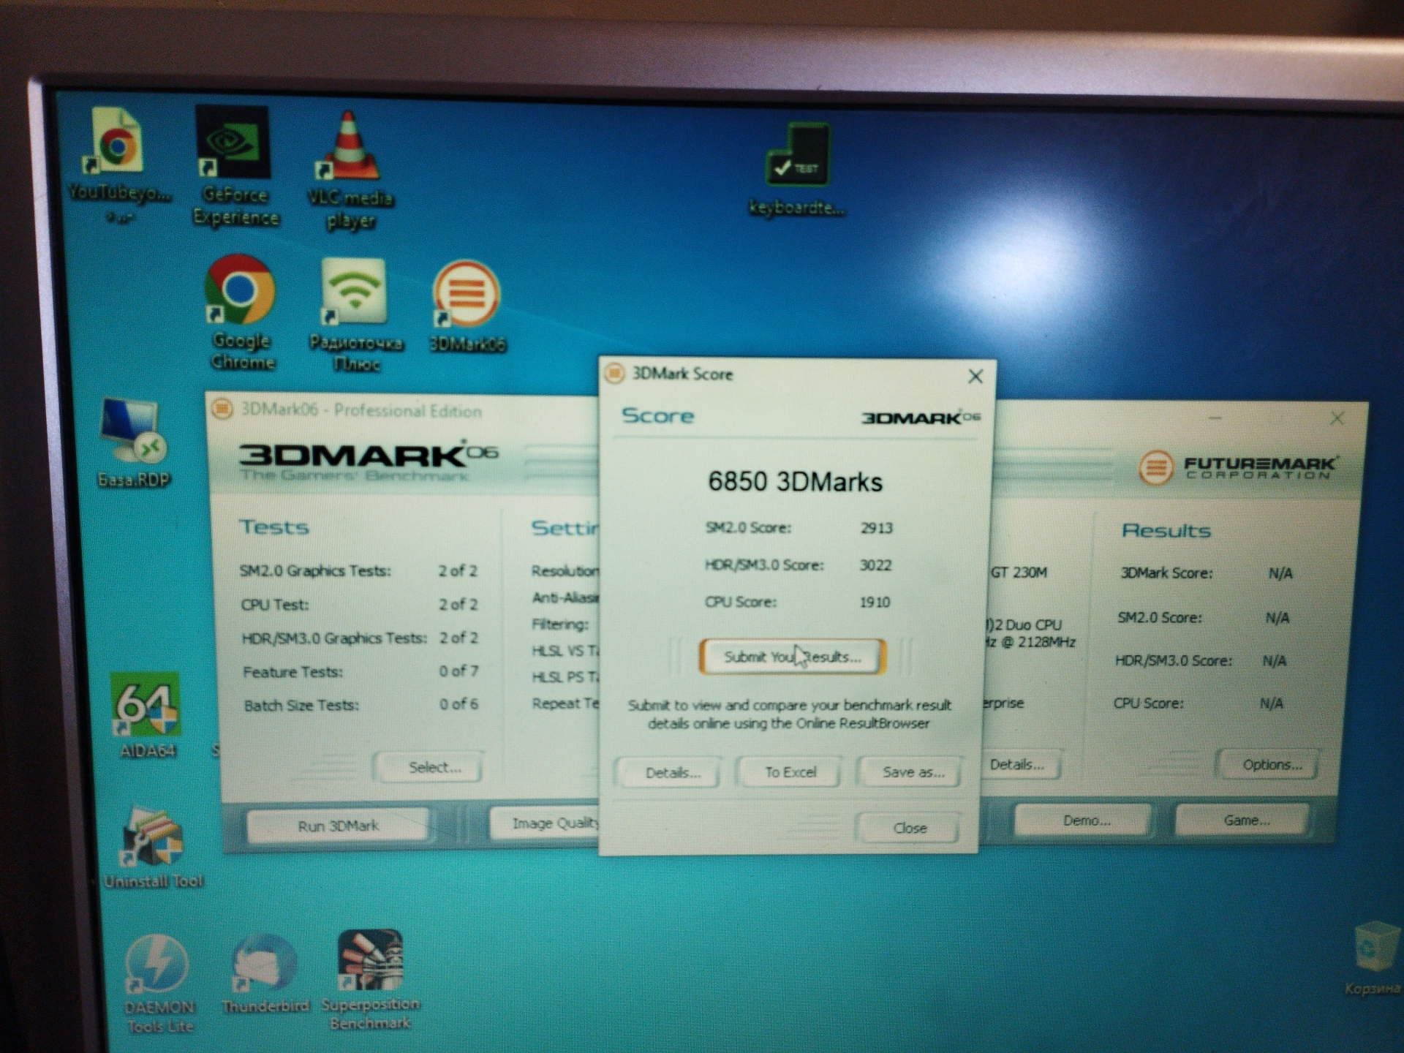Click the 6850 3DMarks score text

tap(795, 482)
